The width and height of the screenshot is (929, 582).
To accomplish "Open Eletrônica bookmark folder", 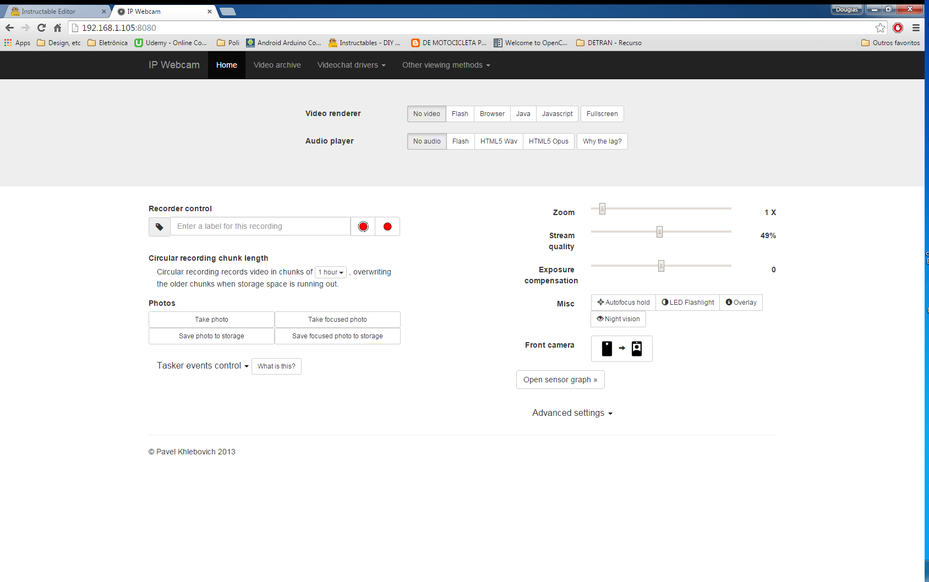I will pos(108,42).
